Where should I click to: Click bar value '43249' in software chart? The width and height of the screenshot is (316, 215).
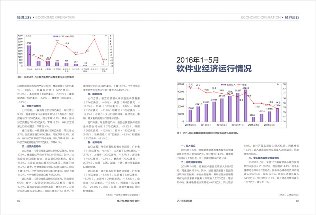point(246,88)
